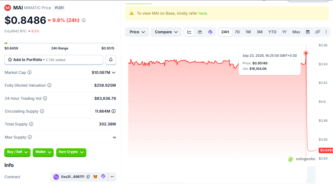Click the #1281 rank badge

tap(59, 8)
